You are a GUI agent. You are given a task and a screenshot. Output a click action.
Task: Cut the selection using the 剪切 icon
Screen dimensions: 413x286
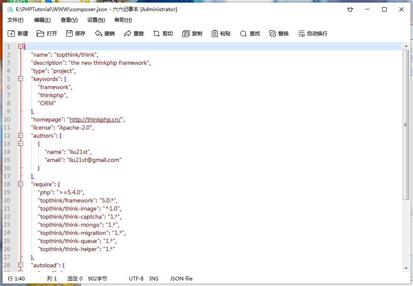click(x=157, y=34)
